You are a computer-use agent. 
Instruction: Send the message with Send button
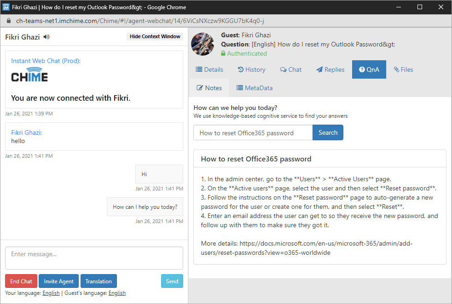[x=172, y=281]
